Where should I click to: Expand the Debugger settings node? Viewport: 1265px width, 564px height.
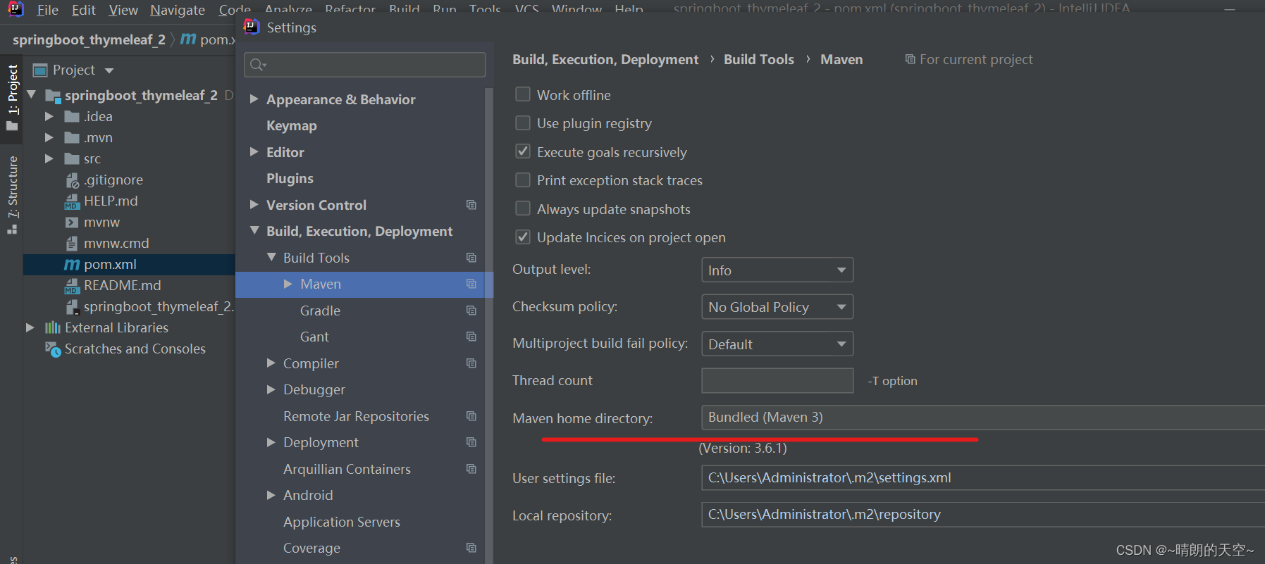271,389
